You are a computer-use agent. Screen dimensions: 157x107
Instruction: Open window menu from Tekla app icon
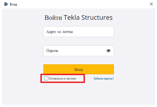click(6, 4)
